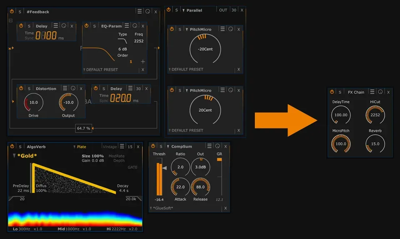Image resolution: width=400 pixels, height=239 pixels.
Task: Toggle power on the EQ-Param module
Action: [87, 25]
